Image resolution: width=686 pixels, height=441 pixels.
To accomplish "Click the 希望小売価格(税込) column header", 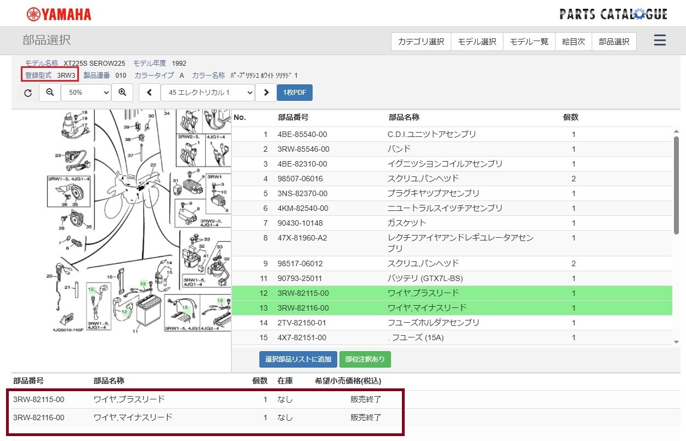I will tap(348, 381).
